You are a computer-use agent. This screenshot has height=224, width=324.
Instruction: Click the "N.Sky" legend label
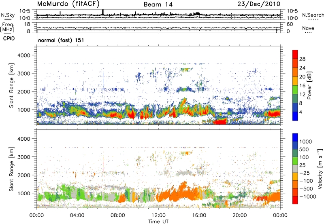(x=8, y=15)
